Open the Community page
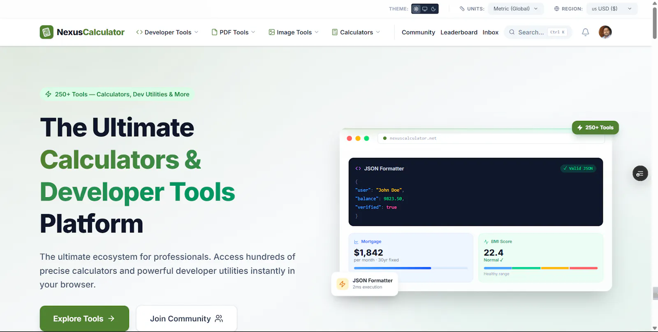This screenshot has height=332, width=658. point(418,32)
